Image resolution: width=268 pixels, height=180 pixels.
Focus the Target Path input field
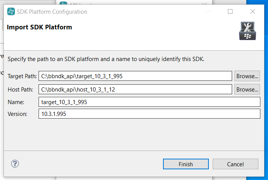(135, 76)
